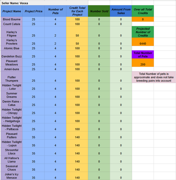176x180 pixels.
Task: Select the Amount From Sales header
Action: (x=121, y=11)
